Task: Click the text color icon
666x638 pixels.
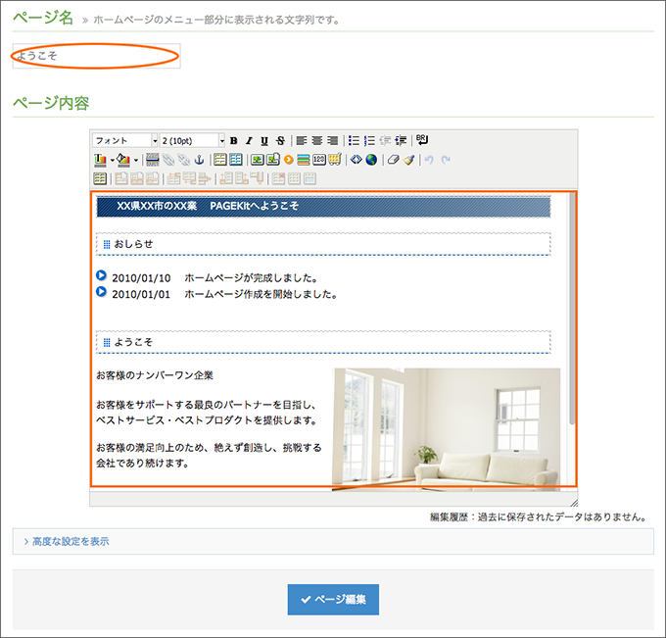Action: click(x=100, y=160)
